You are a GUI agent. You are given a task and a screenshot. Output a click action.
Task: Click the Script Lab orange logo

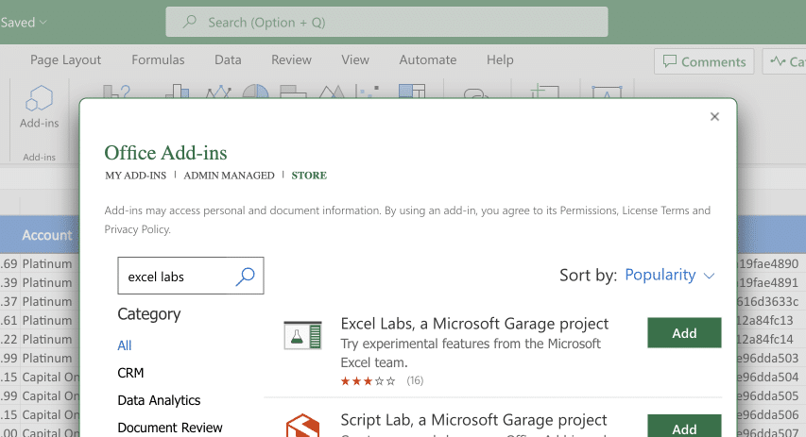tap(302, 426)
